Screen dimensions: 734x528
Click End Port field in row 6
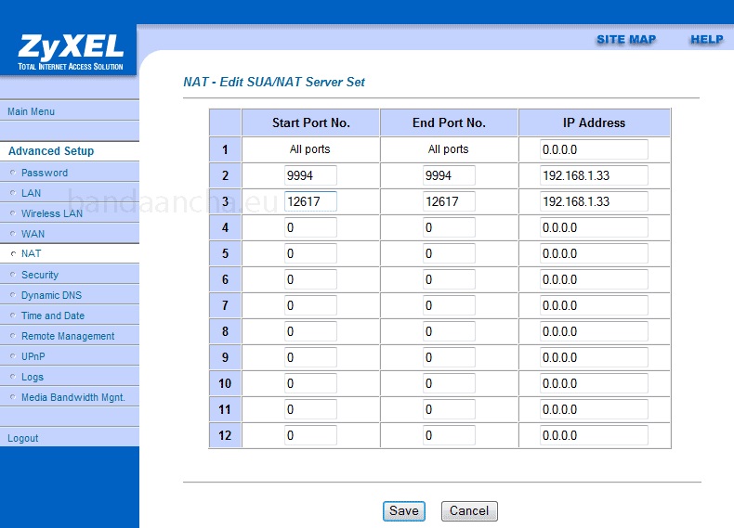449,279
